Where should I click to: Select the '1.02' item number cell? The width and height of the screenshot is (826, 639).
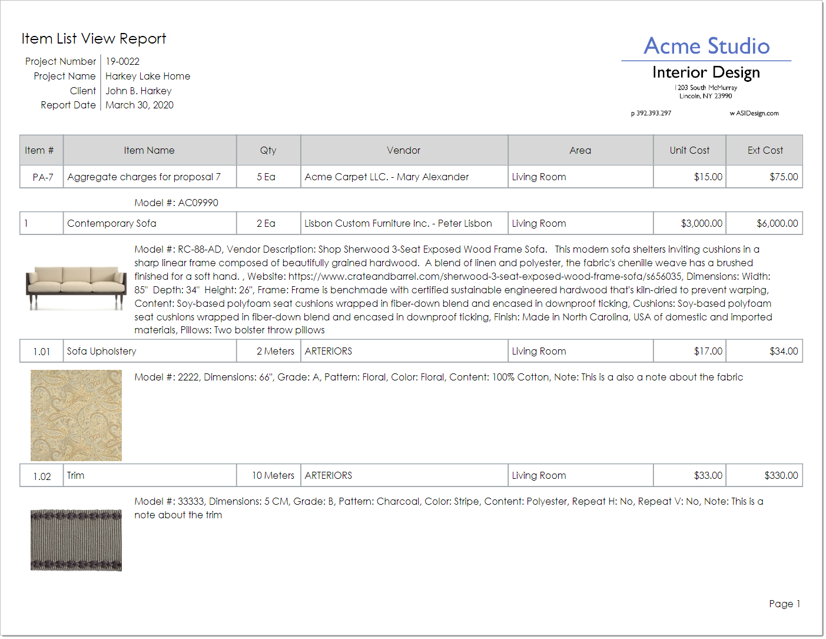coord(42,475)
